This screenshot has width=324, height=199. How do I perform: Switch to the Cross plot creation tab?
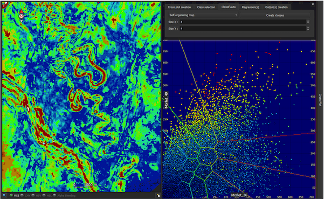click(179, 7)
